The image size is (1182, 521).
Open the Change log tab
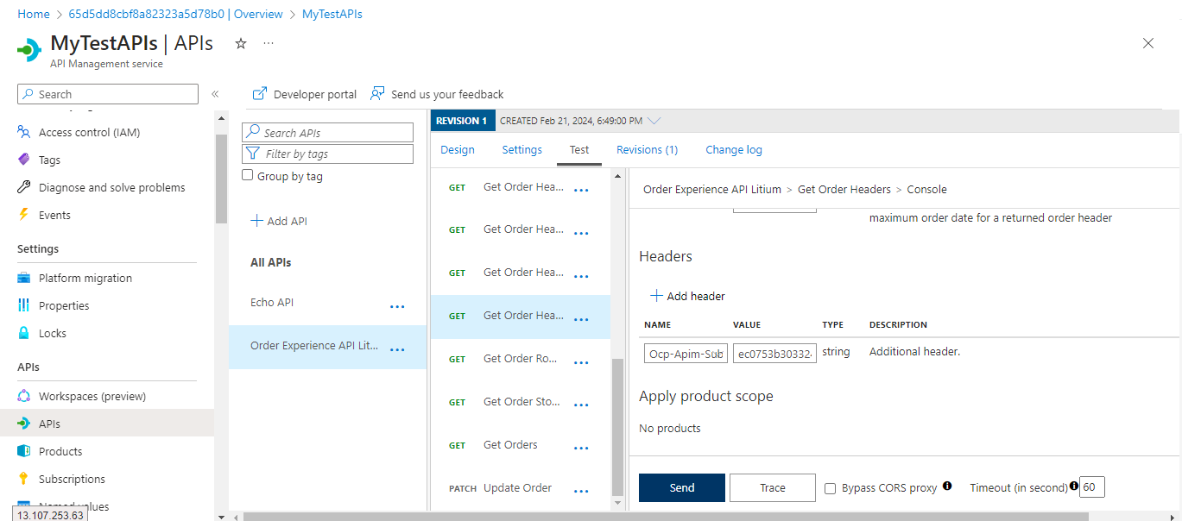[x=734, y=149]
